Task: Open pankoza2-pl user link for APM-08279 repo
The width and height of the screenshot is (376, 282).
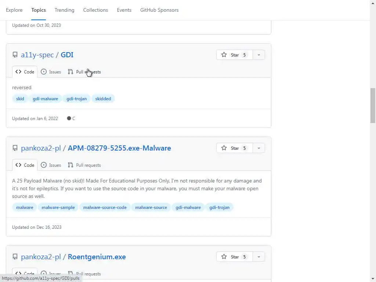Action: pyautogui.click(x=41, y=148)
